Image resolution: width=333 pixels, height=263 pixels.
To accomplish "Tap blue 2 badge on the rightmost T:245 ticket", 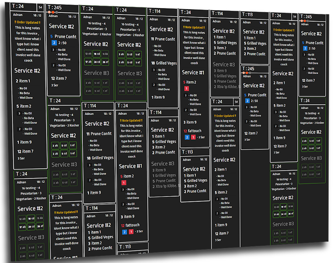I will [x=305, y=48].
